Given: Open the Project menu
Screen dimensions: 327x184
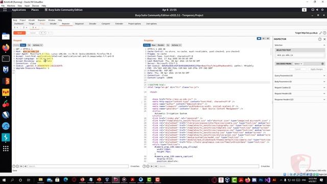Looking at the screenshot, I should [x=22, y=20].
